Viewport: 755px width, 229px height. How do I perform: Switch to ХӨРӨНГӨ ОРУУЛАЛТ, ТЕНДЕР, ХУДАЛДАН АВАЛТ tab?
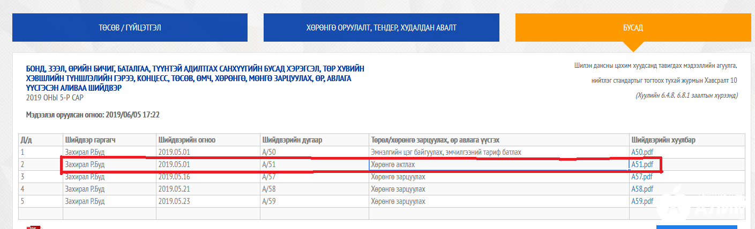381,27
